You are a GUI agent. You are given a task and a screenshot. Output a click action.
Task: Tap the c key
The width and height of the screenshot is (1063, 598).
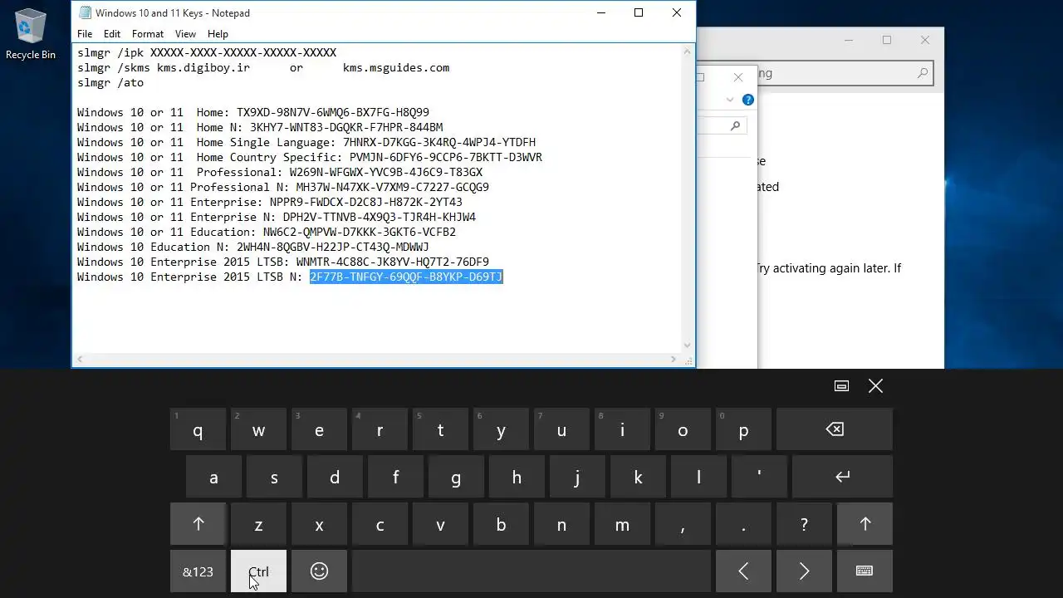click(380, 524)
